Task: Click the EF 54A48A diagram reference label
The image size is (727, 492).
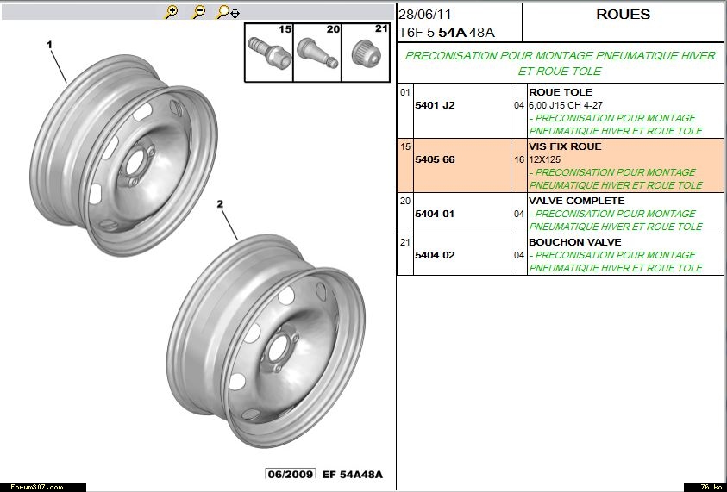Action: [352, 475]
